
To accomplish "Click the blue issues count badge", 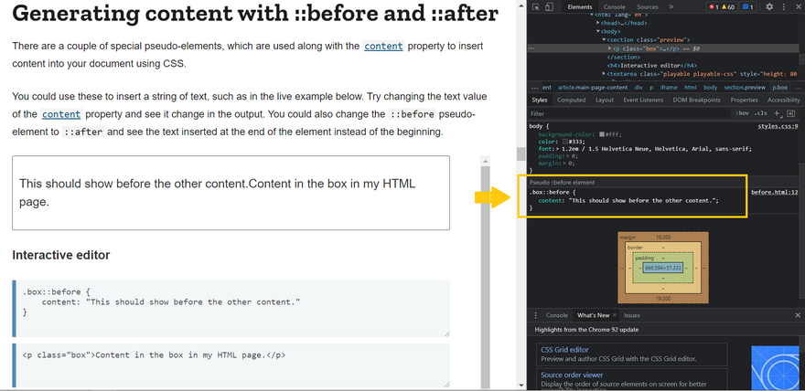I will [746, 6].
